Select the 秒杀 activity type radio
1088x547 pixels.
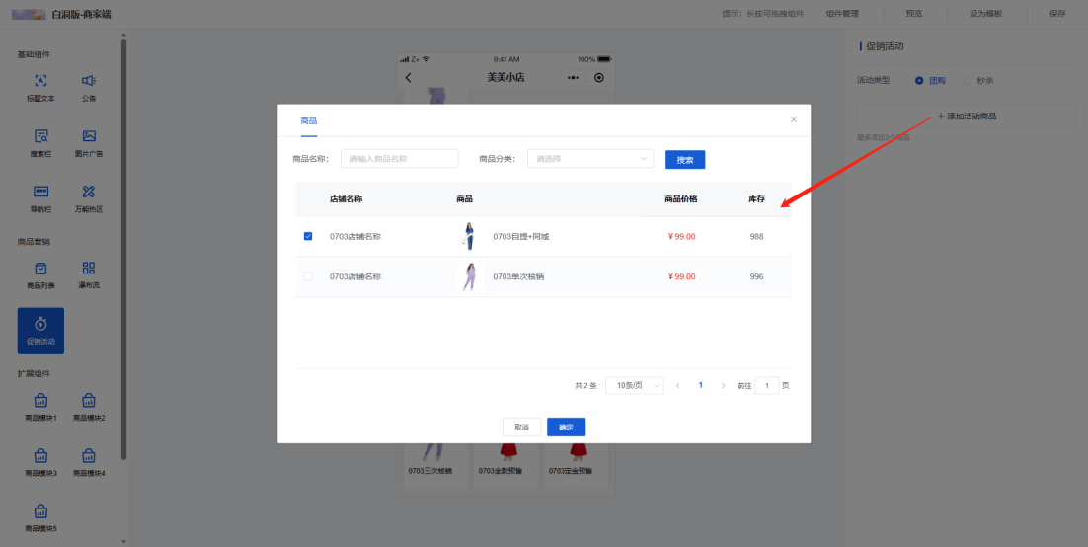[968, 81]
